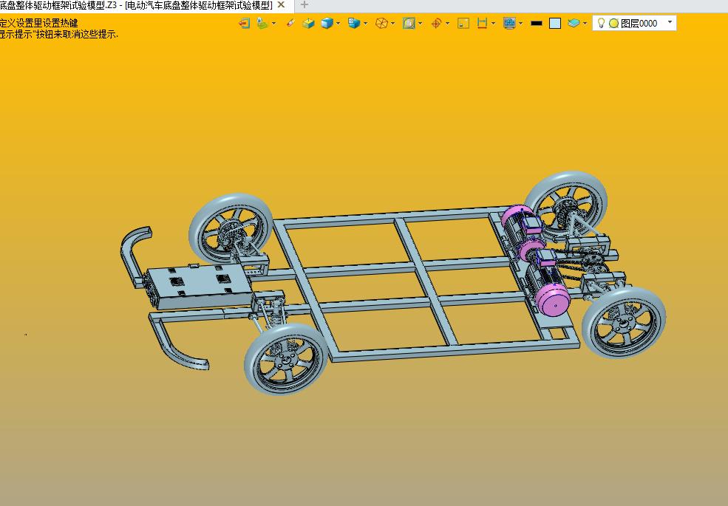Image resolution: width=728 pixels, height=506 pixels.
Task: Click the orange dimension bracket icon
Action: tap(482, 23)
